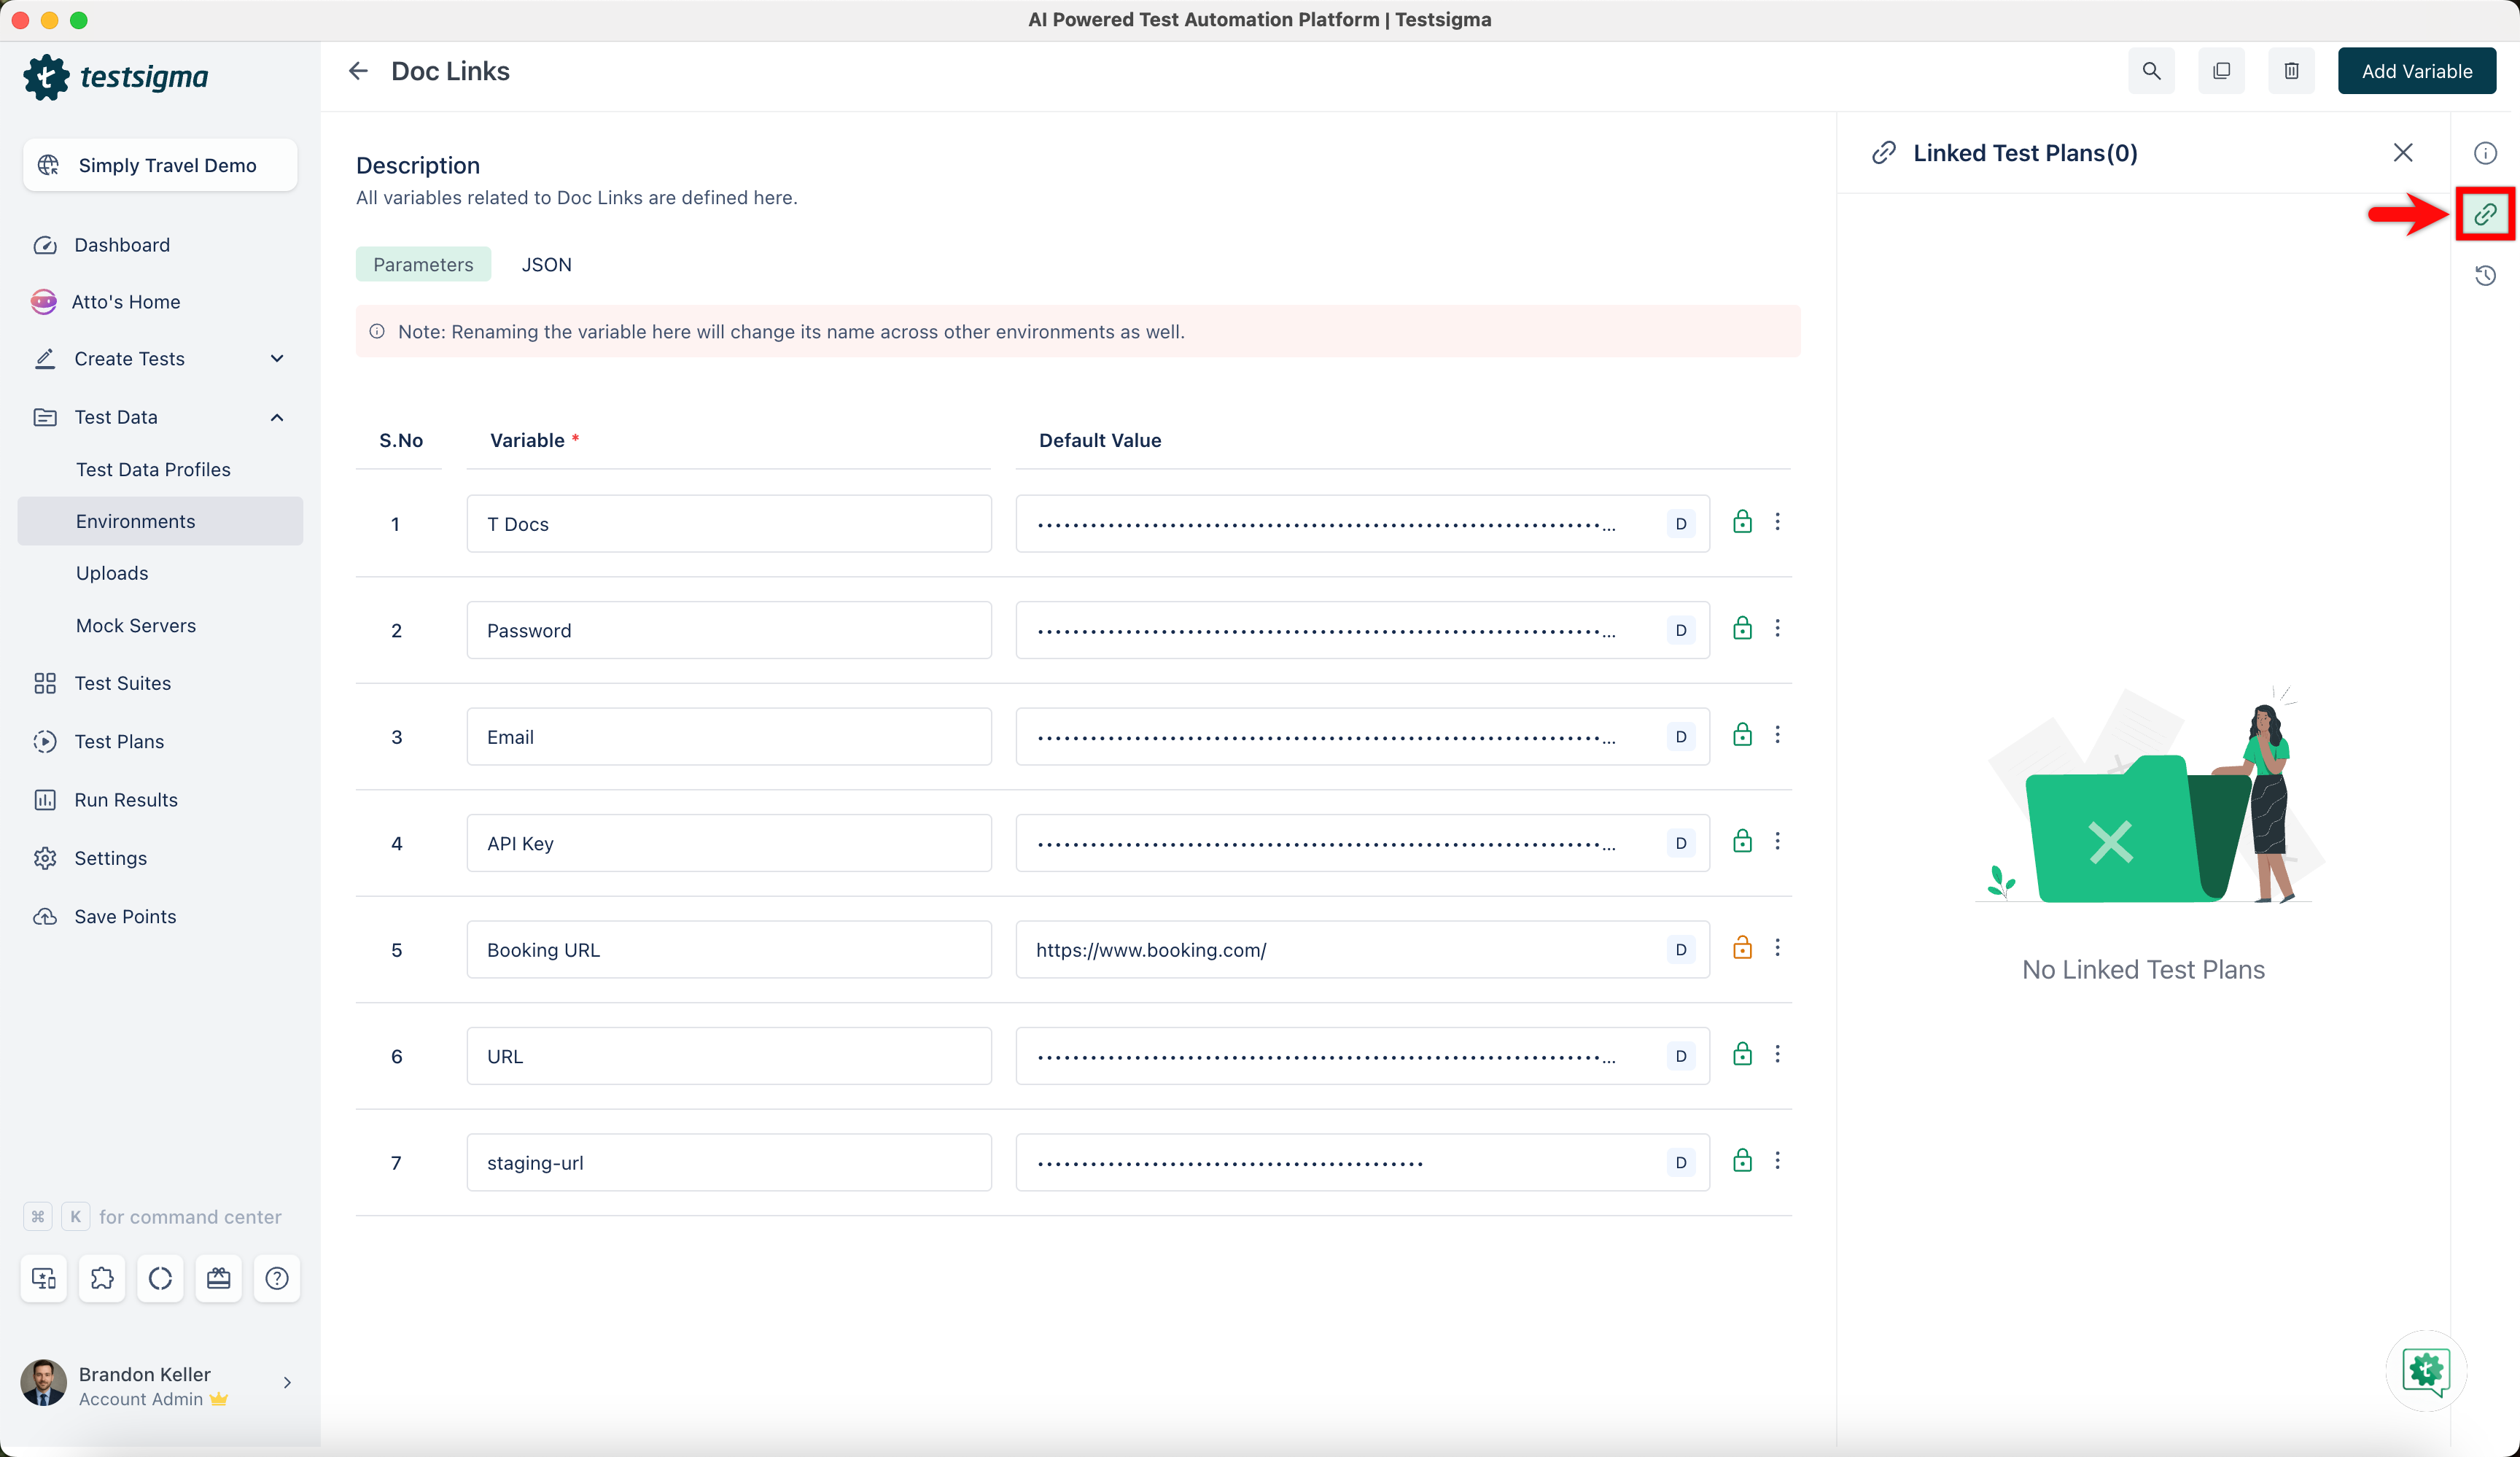The width and height of the screenshot is (2520, 1457).
Task: Open the add-ons puzzle icon
Action: pyautogui.click(x=102, y=1278)
